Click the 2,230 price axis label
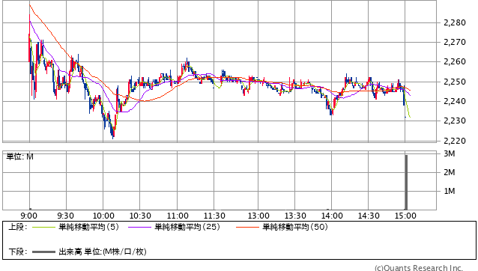Viewport: 478px width, 271px height. [455, 121]
